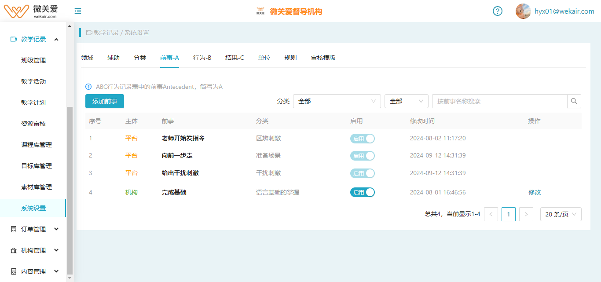Switch to the 审核模版 tab
601x282 pixels.
[x=323, y=58]
